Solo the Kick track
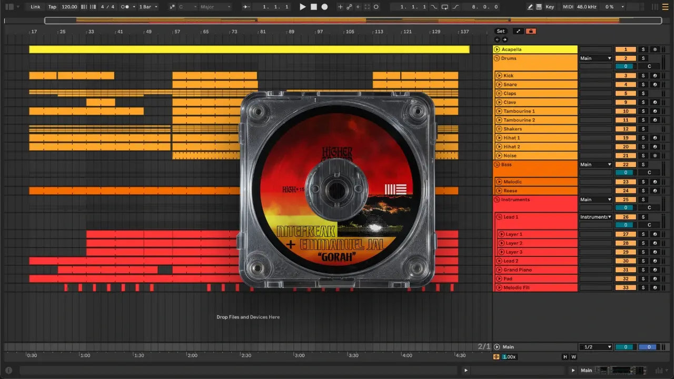Viewport: 674px width, 379px height. pos(642,76)
